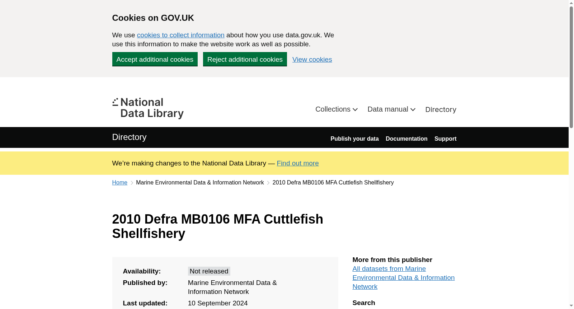This screenshot has width=574, height=309.
Task: Expand the Data manual dropdown menu
Action: pyautogui.click(x=391, y=109)
